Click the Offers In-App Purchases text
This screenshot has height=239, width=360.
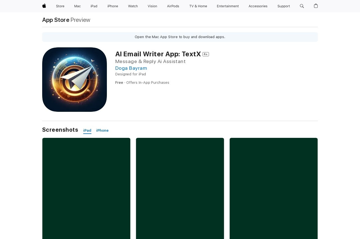pos(148,83)
